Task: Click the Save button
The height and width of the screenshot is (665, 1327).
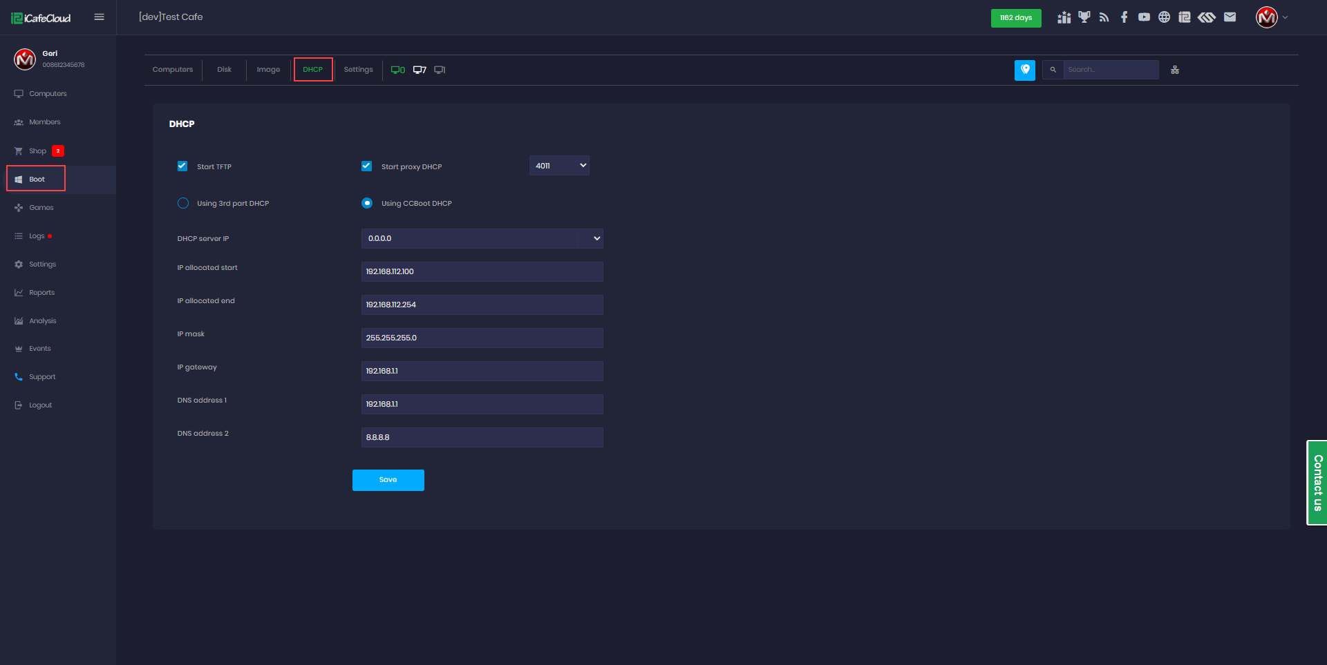Action: (x=388, y=479)
